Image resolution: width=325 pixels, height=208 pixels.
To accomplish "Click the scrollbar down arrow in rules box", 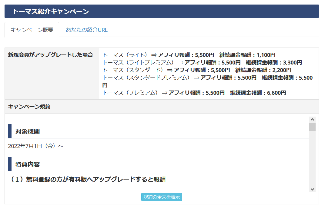I will pos(312,189).
